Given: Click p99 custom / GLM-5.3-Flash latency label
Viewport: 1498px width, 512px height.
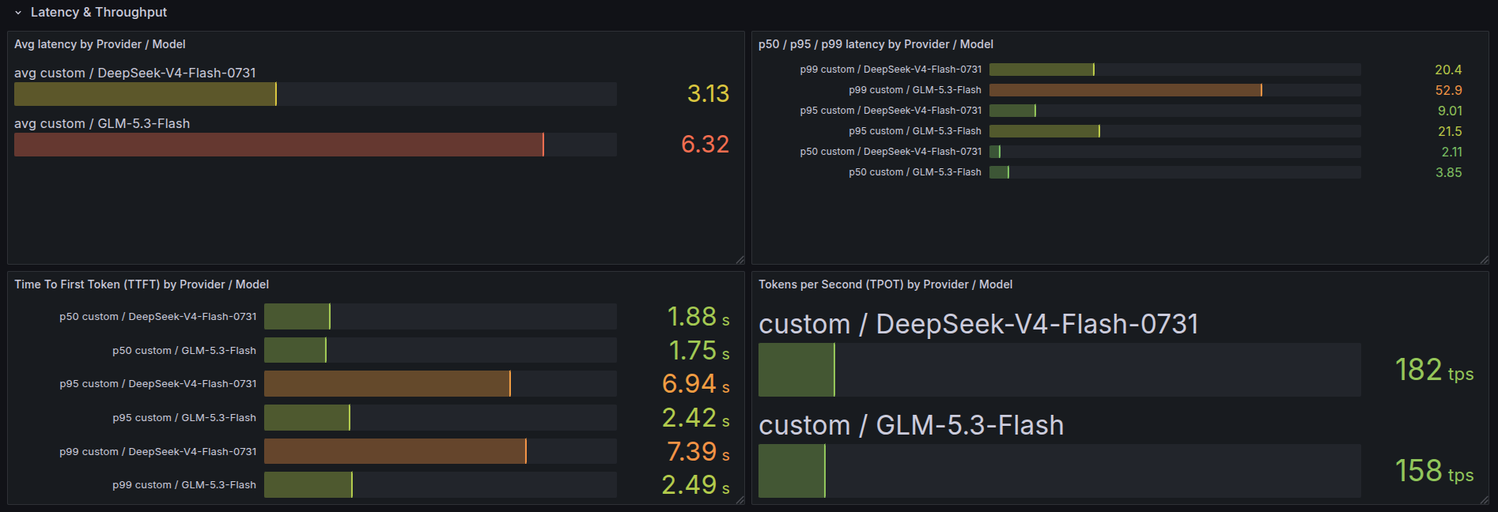Looking at the screenshot, I should coord(915,90).
